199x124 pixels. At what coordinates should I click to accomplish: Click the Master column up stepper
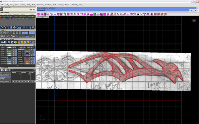click(20, 72)
